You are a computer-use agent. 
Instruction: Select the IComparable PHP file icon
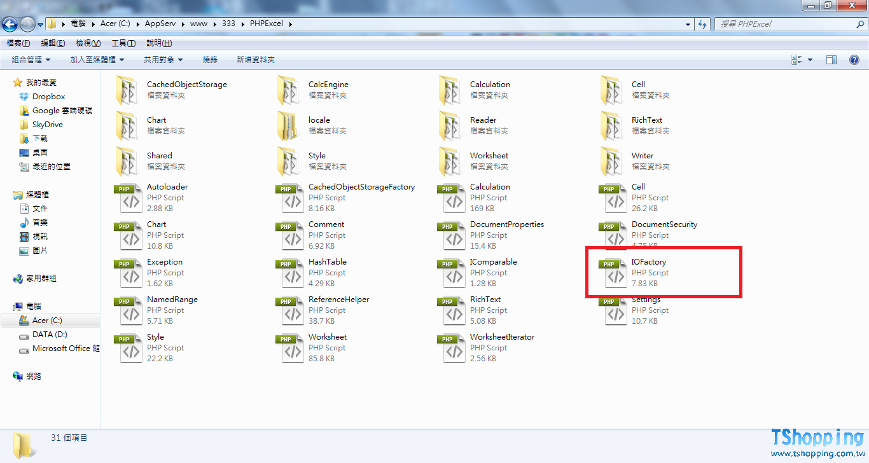[x=451, y=273]
